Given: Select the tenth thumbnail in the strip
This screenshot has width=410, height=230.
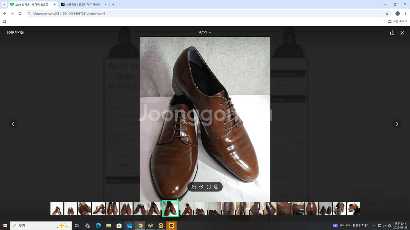Looking at the screenshot, I should click(187, 208).
